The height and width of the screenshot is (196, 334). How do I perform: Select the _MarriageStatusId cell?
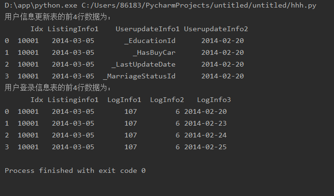[x=139, y=76]
